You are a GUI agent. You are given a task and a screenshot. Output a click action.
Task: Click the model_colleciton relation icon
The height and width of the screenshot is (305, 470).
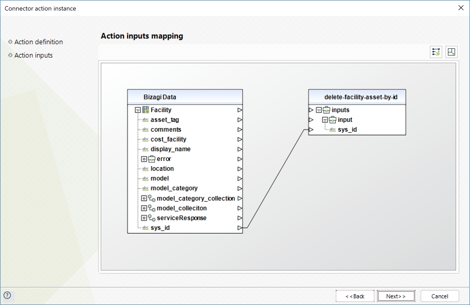coord(152,208)
